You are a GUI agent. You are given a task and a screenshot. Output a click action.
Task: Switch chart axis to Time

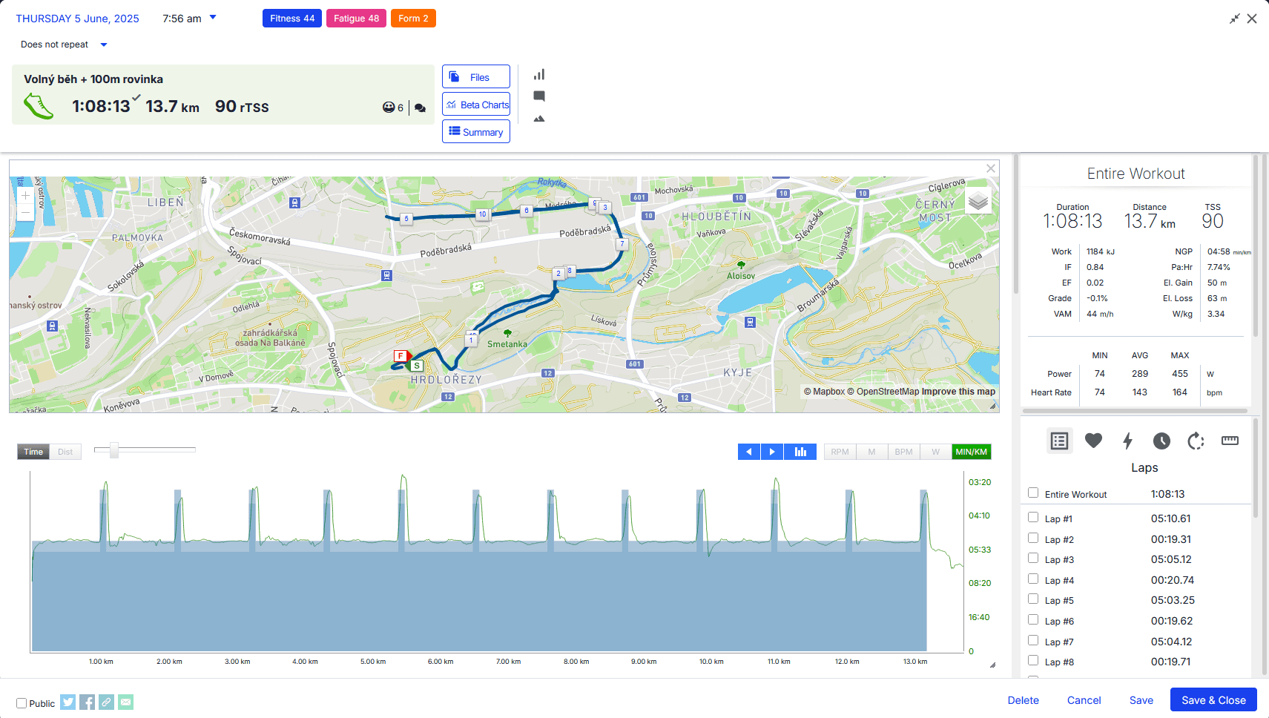(33, 452)
